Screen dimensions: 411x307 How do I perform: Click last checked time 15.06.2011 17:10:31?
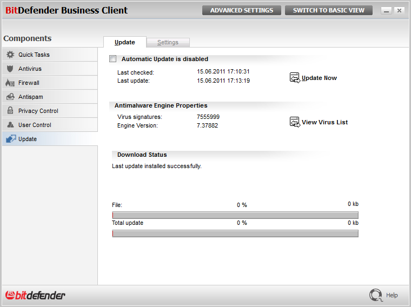click(x=223, y=71)
